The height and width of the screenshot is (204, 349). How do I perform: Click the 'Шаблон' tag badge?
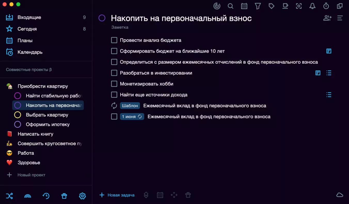[130, 106]
